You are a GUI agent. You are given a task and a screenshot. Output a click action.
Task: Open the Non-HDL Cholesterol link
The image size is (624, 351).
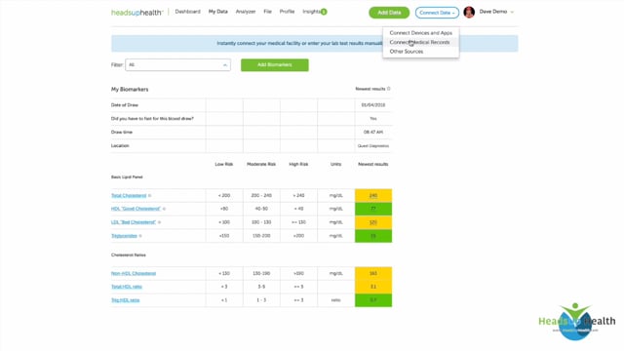pyautogui.click(x=134, y=273)
